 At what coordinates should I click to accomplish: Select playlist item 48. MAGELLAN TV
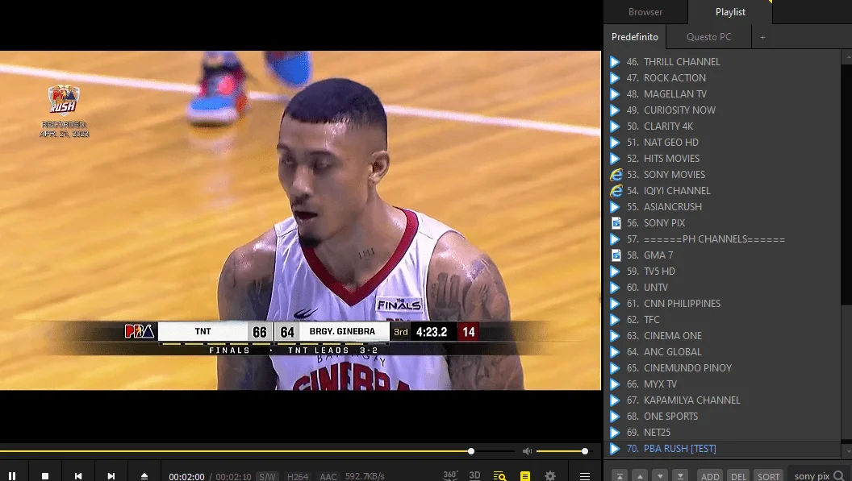pyautogui.click(x=724, y=94)
